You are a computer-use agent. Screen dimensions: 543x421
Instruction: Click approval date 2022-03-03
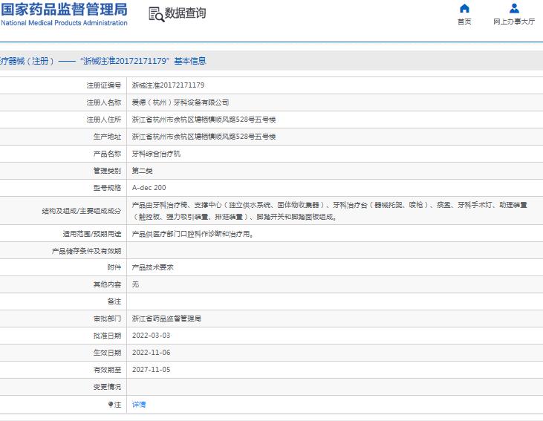(x=151, y=336)
